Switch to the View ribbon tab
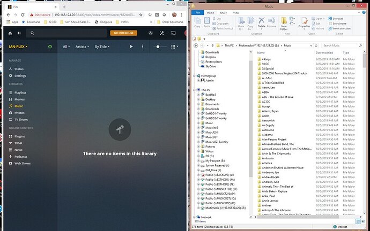Screen dimensions: 370x231 pyautogui.click(x=236, y=13)
